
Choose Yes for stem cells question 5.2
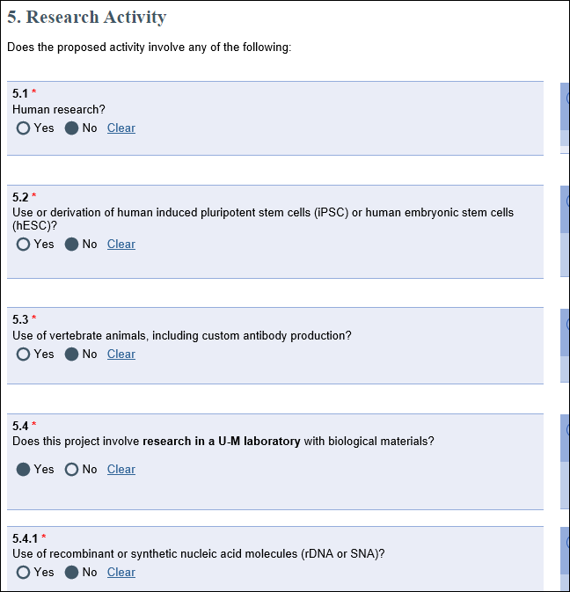23,245
